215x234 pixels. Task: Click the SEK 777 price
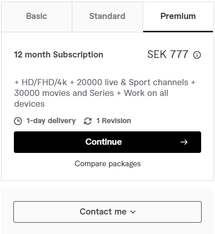[168, 54]
